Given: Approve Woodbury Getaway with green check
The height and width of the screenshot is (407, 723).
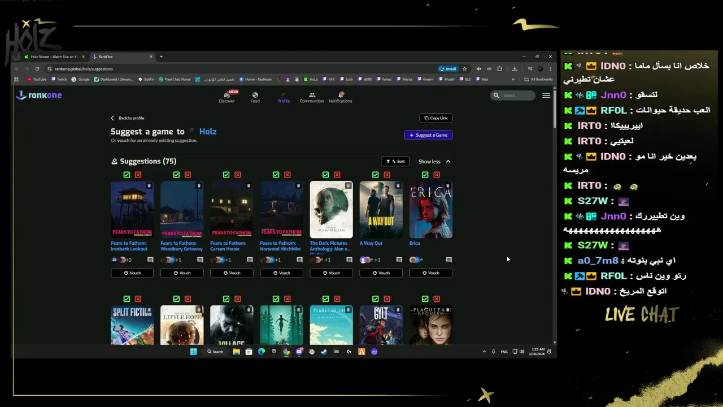Looking at the screenshot, I should [176, 175].
